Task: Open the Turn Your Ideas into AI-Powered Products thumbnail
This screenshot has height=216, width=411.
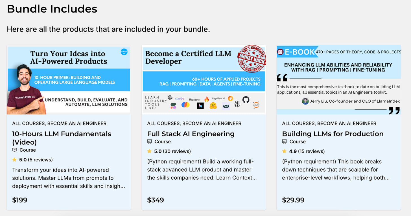Action: click(x=69, y=80)
